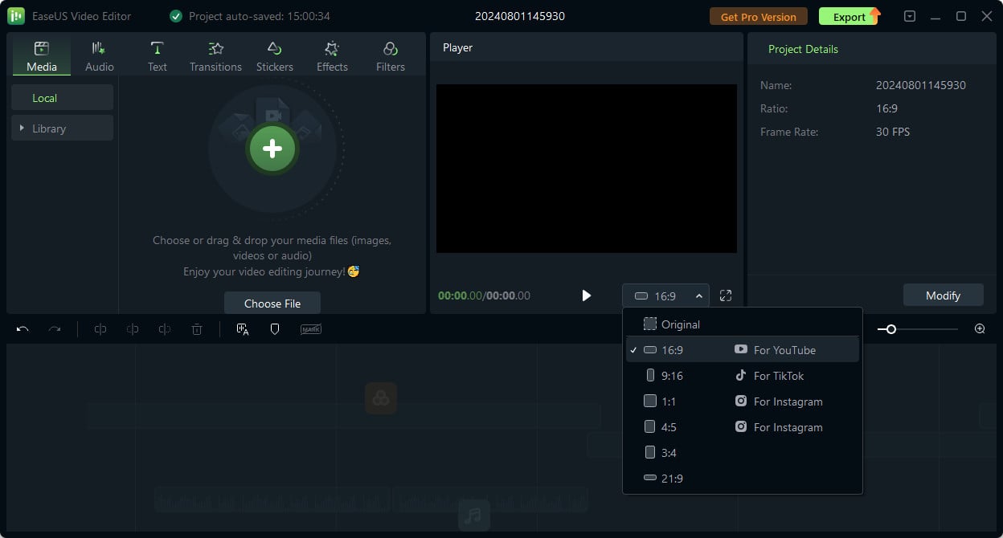The image size is (1003, 538).
Task: Click inside the black video preview area
Action: point(587,169)
